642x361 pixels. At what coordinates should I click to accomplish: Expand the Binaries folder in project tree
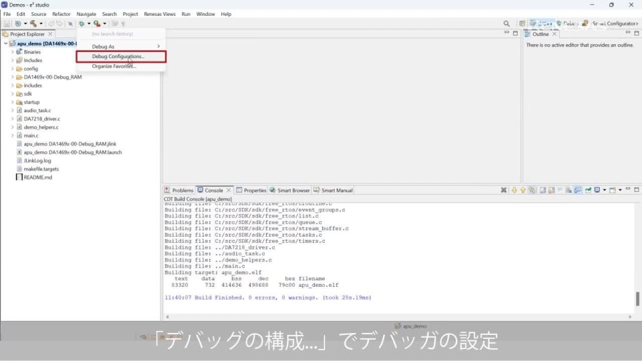tap(12, 52)
